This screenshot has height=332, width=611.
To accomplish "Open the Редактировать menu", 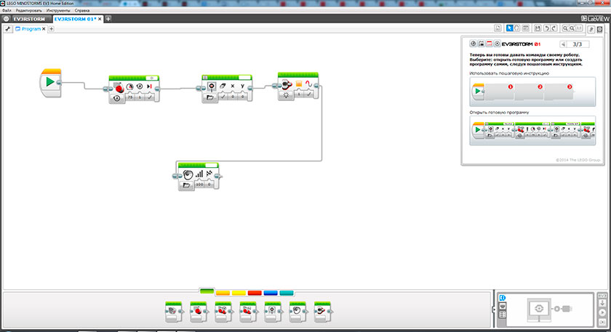I will click(x=28, y=10).
